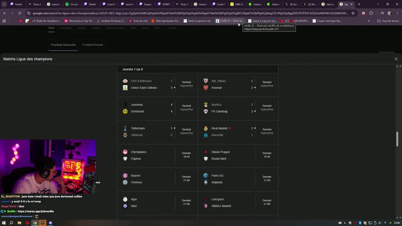
Task: Click the Benfica club crest
Action: 206,105
